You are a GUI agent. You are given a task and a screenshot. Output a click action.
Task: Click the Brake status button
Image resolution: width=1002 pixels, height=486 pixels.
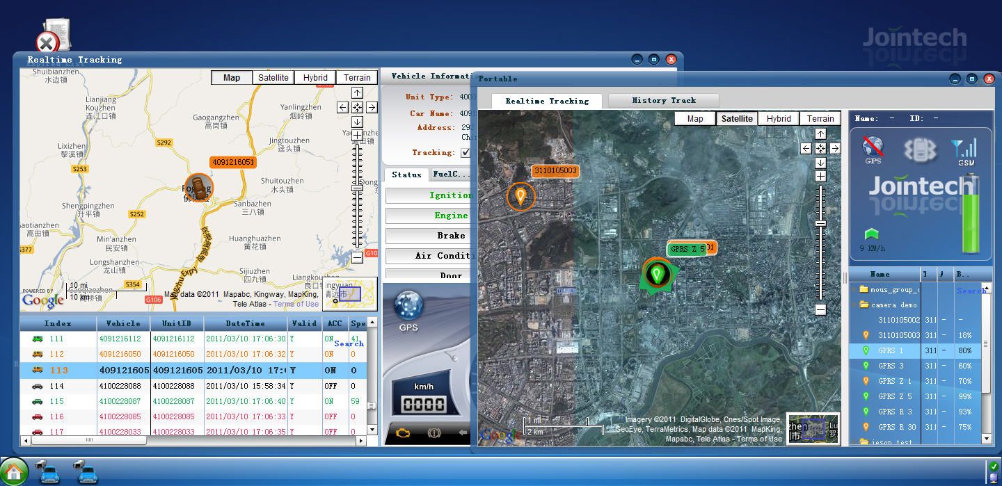[428, 236]
